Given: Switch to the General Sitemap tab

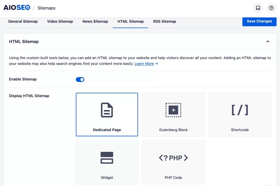Looking at the screenshot, I should (x=23, y=21).
